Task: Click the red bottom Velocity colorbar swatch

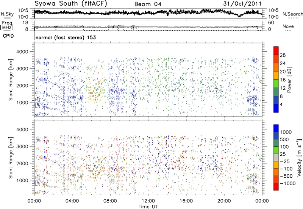Action: pos(276,187)
